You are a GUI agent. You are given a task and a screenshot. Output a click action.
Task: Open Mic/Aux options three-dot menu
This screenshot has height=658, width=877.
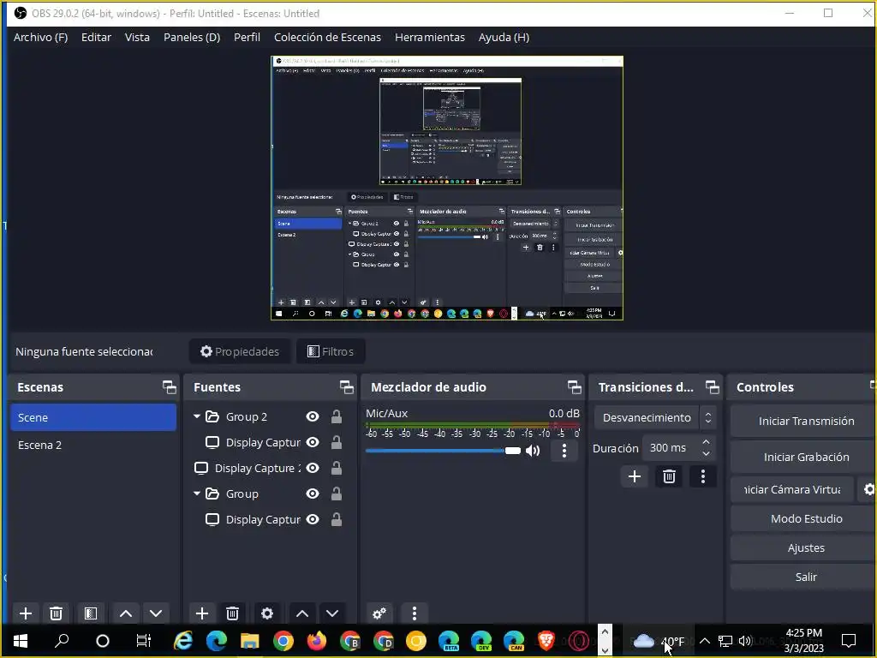[x=564, y=451]
